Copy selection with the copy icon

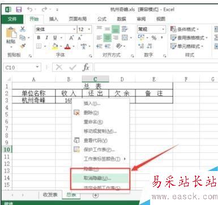click(23, 37)
